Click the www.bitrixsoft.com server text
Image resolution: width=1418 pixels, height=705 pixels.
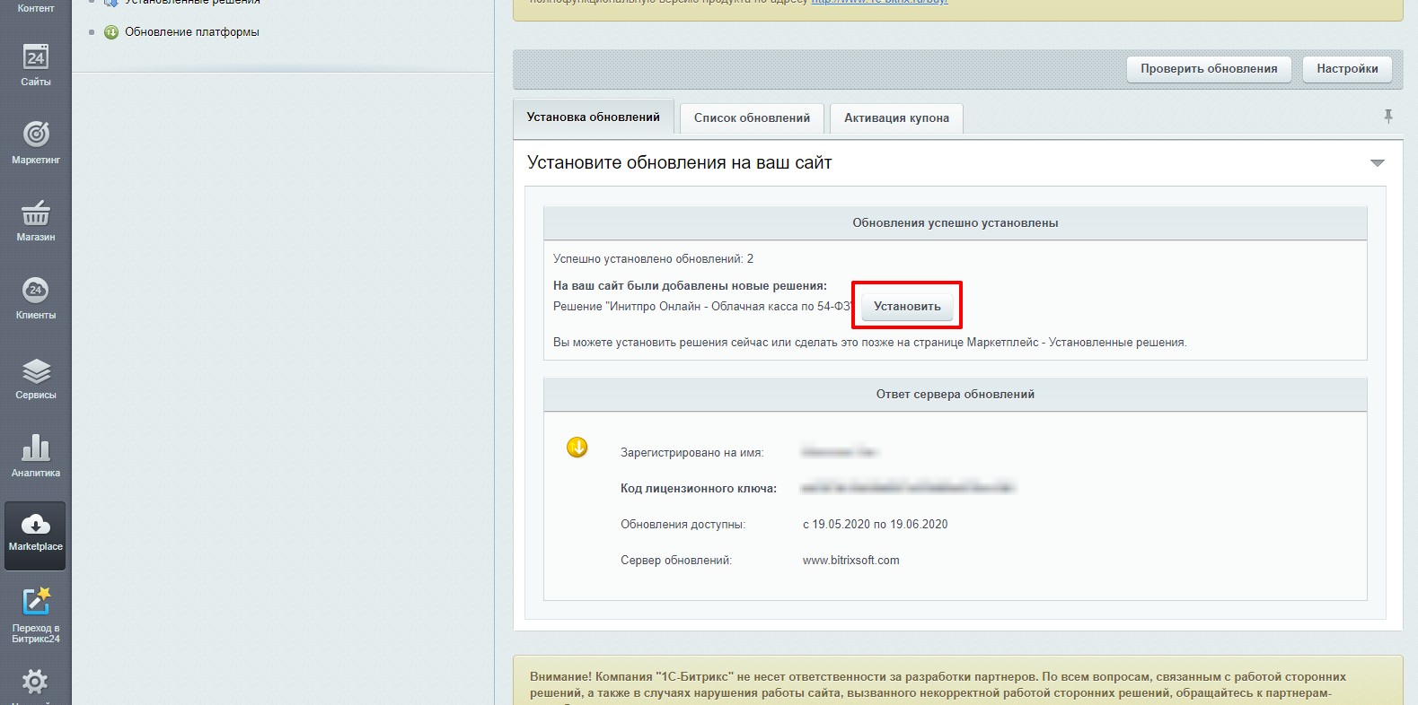850,561
